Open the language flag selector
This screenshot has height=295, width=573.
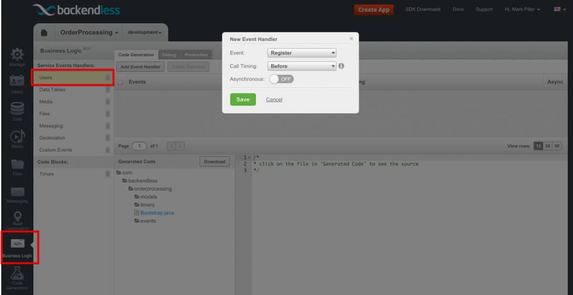(x=560, y=9)
